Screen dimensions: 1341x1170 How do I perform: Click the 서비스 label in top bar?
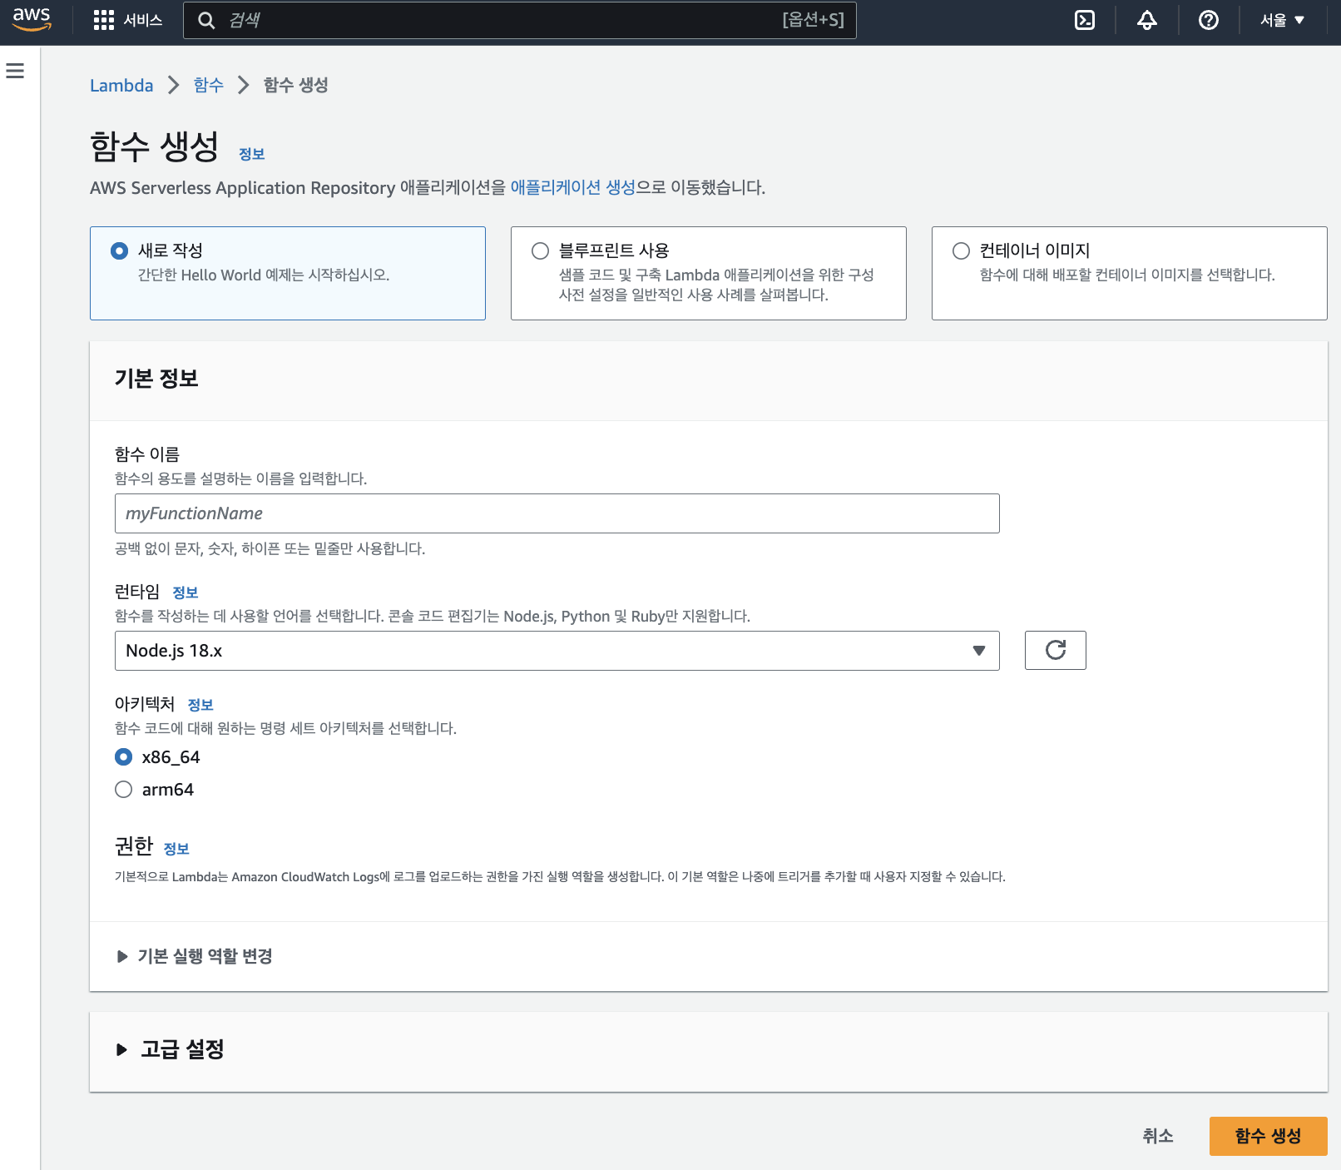tap(143, 20)
